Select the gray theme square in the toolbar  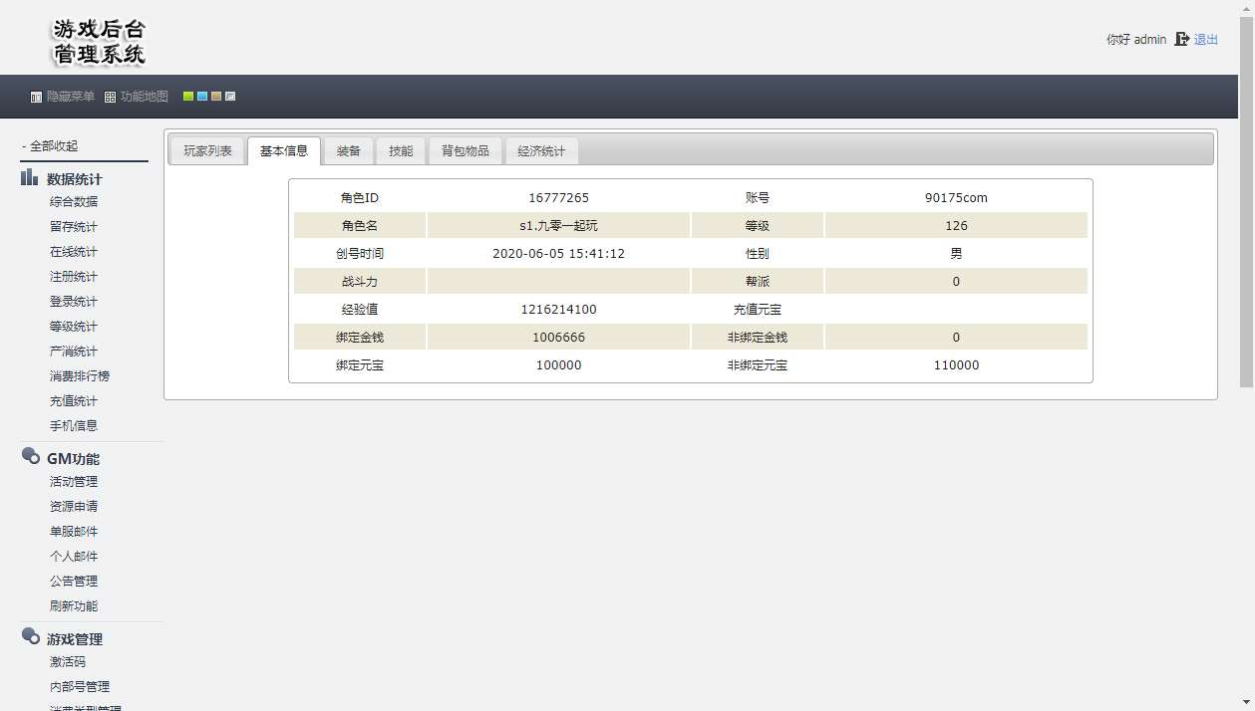(x=231, y=96)
